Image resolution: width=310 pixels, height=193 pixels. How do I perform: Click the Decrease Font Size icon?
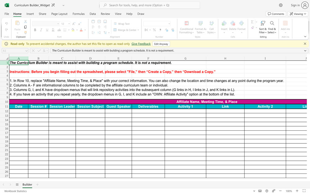pyautogui.click(x=80, y=24)
